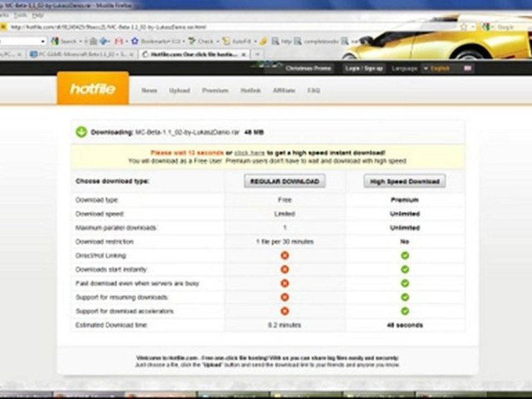Open Hotlink in hotfile navigation
532x399 pixels.
click(x=250, y=90)
